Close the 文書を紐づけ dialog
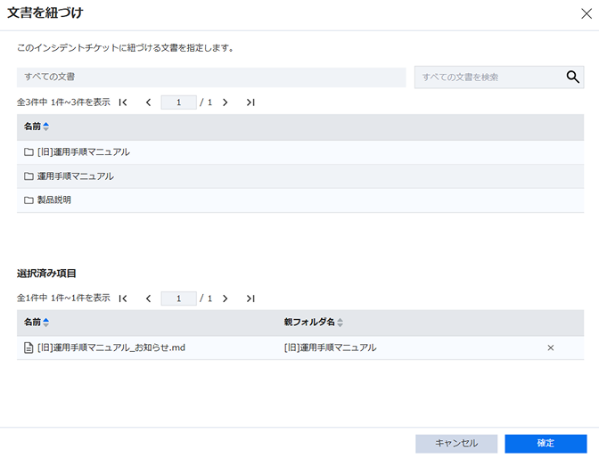 [x=586, y=12]
